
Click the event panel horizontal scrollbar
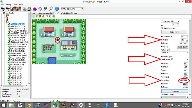[x=174, y=97]
